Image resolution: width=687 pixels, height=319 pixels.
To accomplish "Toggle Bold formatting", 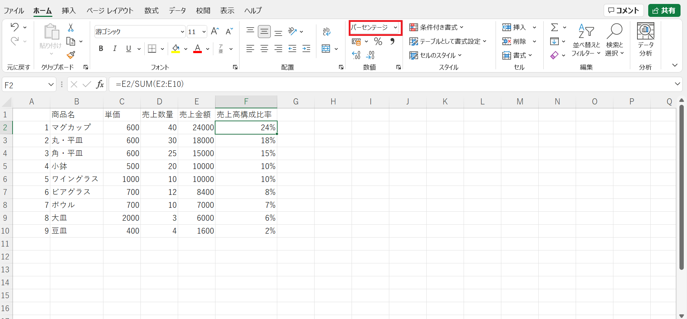I will (101, 49).
